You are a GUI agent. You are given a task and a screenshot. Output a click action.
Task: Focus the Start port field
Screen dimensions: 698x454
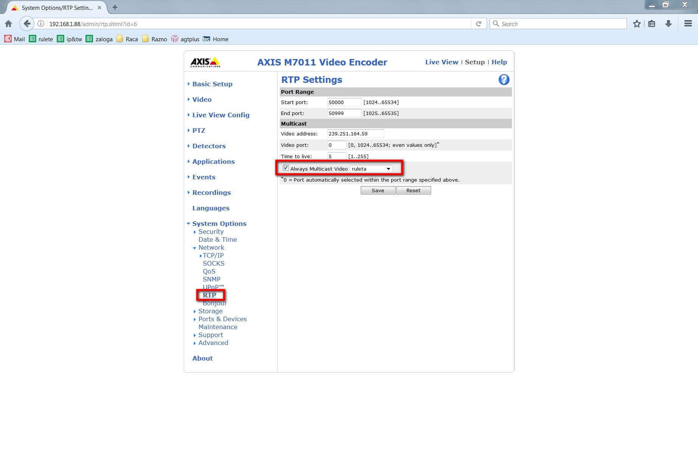point(344,102)
